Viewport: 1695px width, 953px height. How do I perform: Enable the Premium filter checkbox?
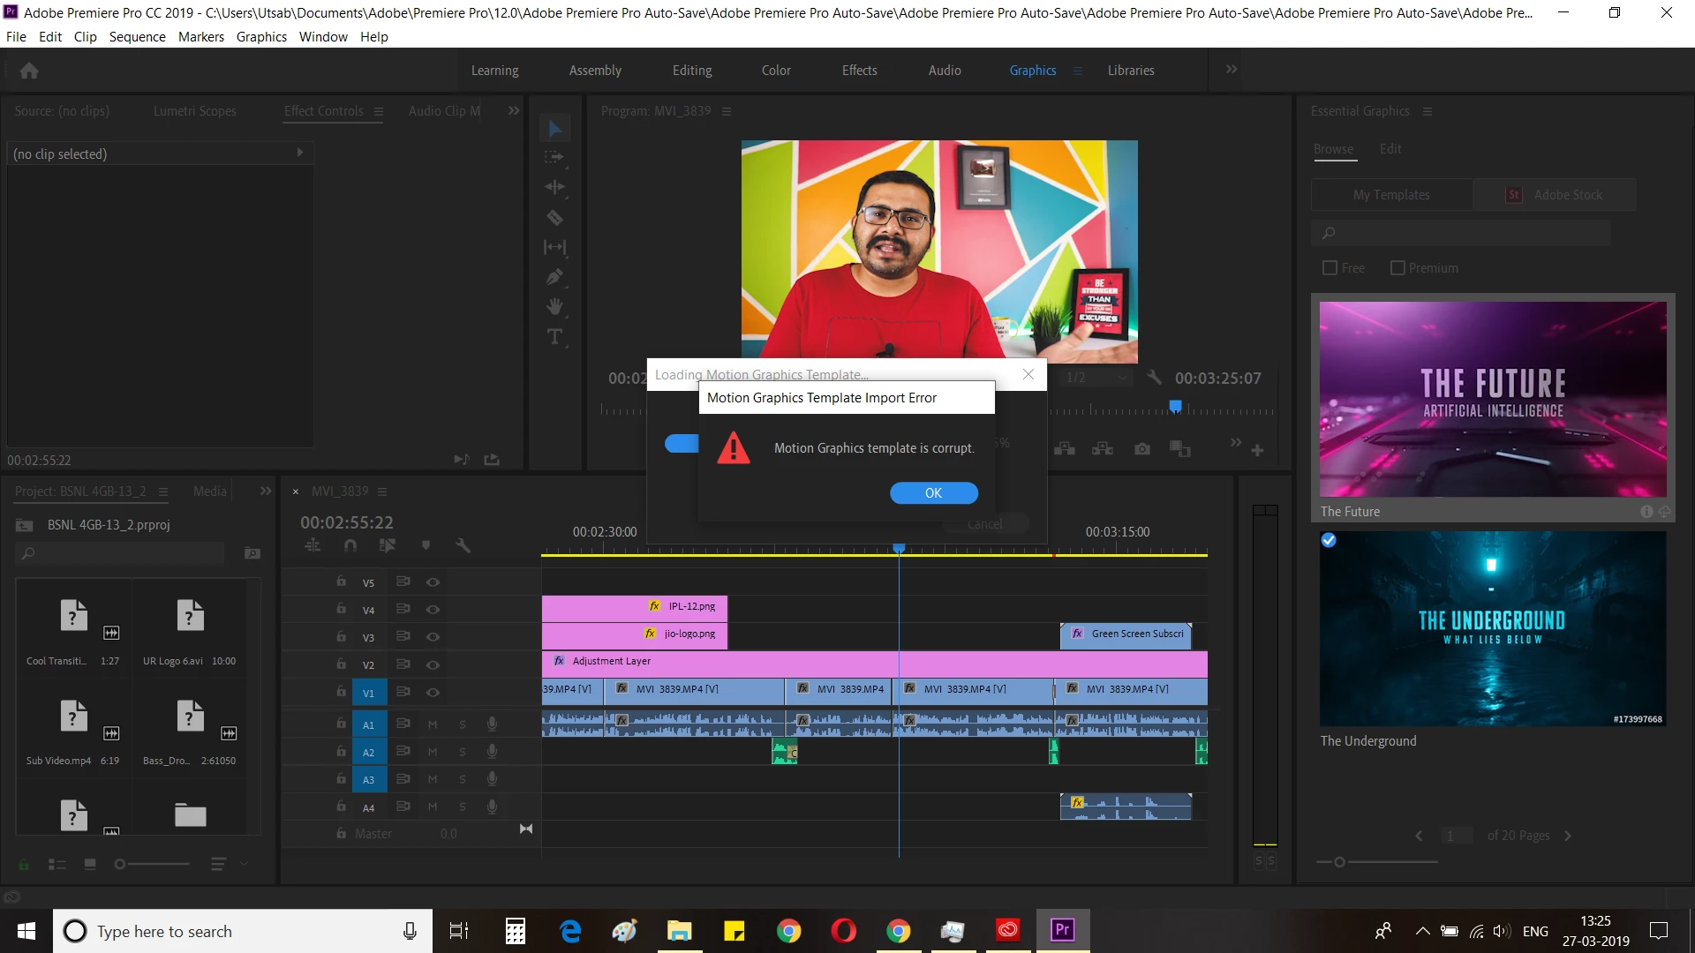pyautogui.click(x=1397, y=268)
